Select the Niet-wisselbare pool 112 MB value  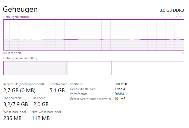[41, 118]
